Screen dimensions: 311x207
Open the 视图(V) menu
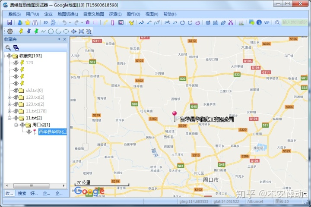click(x=152, y=14)
